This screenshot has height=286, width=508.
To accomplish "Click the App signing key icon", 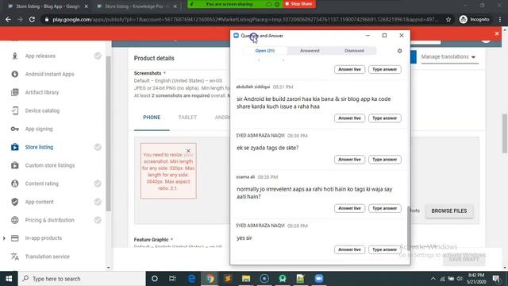I will pyautogui.click(x=14, y=129).
